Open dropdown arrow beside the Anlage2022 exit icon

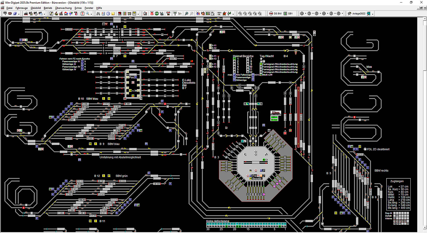(372, 14)
